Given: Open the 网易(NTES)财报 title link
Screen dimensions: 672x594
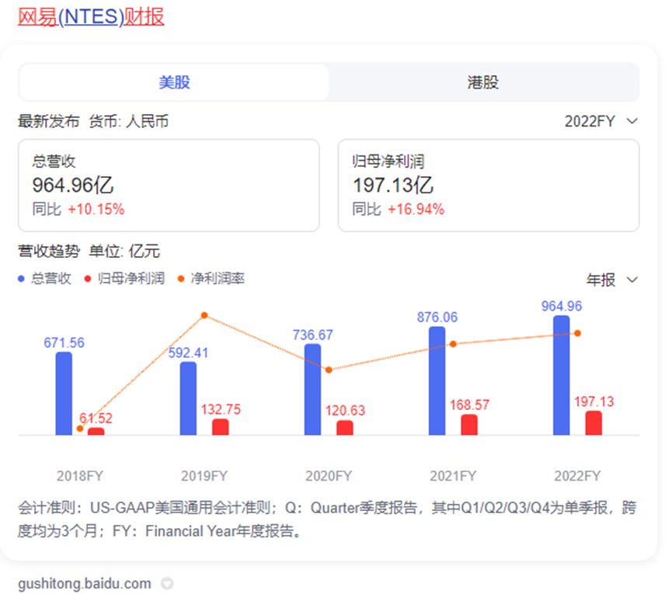Looking at the screenshot, I should [91, 17].
